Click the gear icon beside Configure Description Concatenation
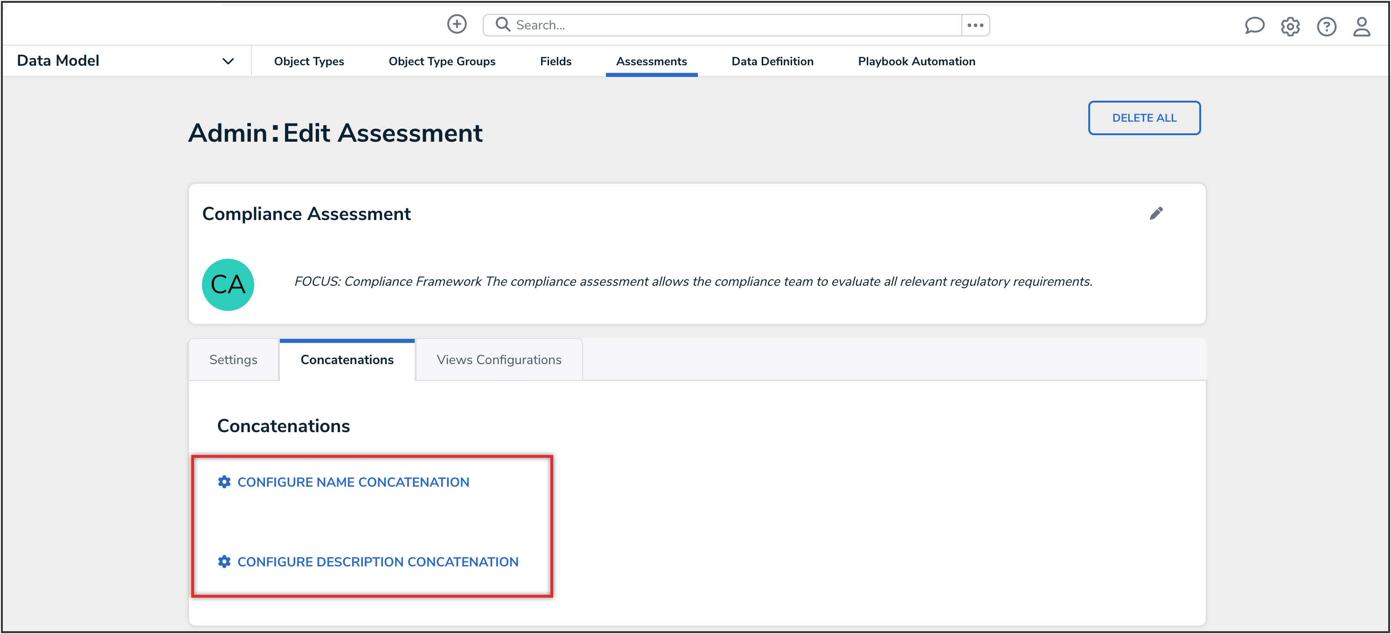This screenshot has width=1391, height=634. pyautogui.click(x=224, y=562)
